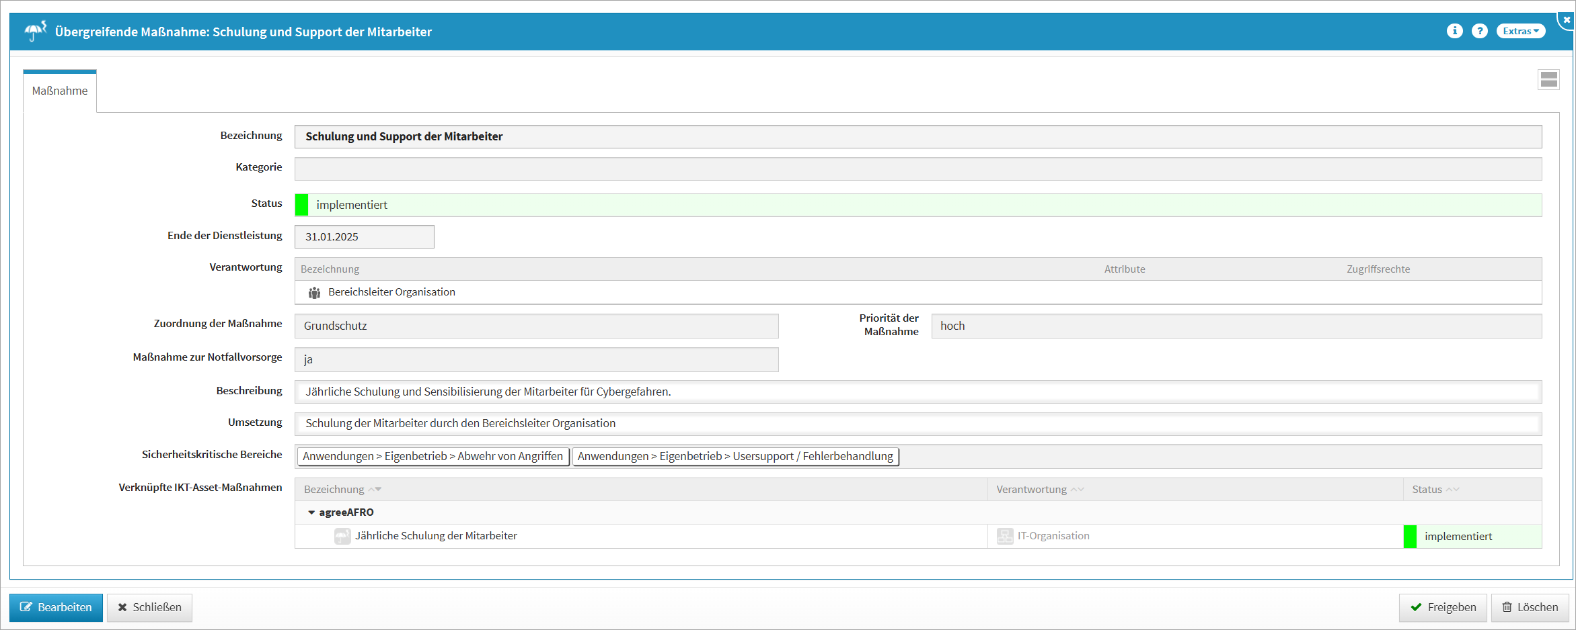Select the Maßnahme tab

[60, 91]
